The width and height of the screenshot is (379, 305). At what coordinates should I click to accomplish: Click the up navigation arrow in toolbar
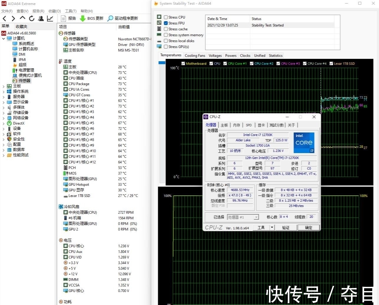pyautogui.click(x=22, y=19)
